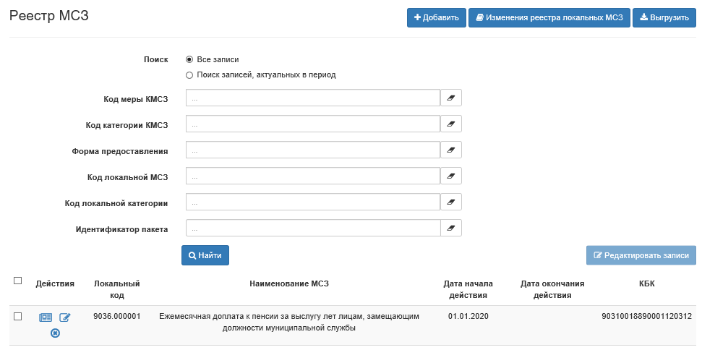702x350 pixels.
Task: Click the Добавить button
Action: (436, 17)
